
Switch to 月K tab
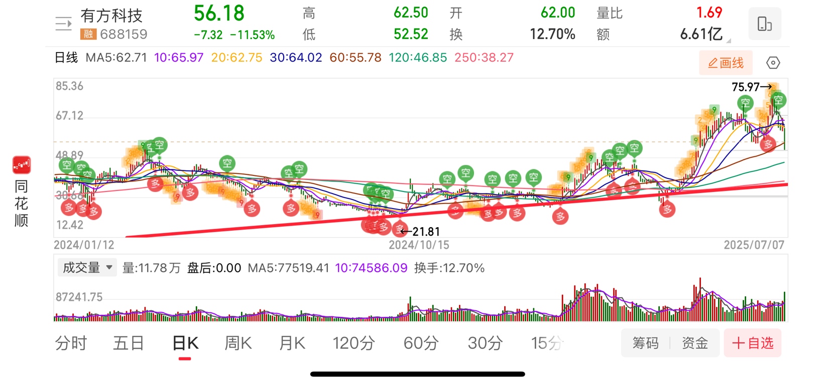(292, 343)
